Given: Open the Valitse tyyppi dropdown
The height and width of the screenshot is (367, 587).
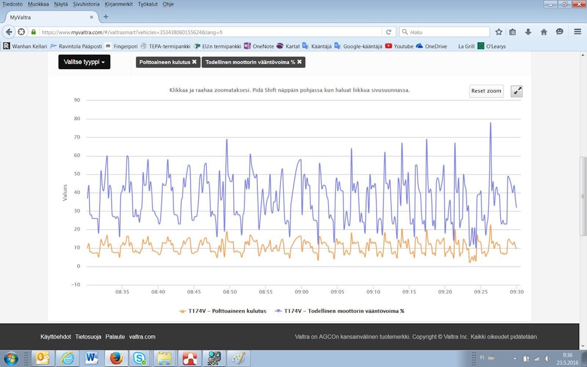Looking at the screenshot, I should coord(84,62).
